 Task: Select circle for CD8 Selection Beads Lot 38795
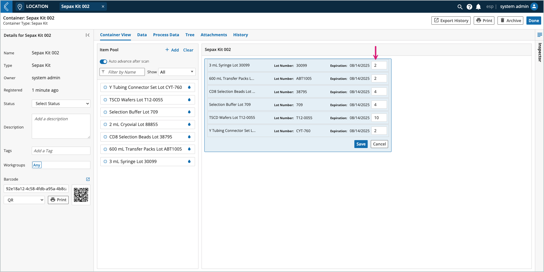click(x=105, y=137)
